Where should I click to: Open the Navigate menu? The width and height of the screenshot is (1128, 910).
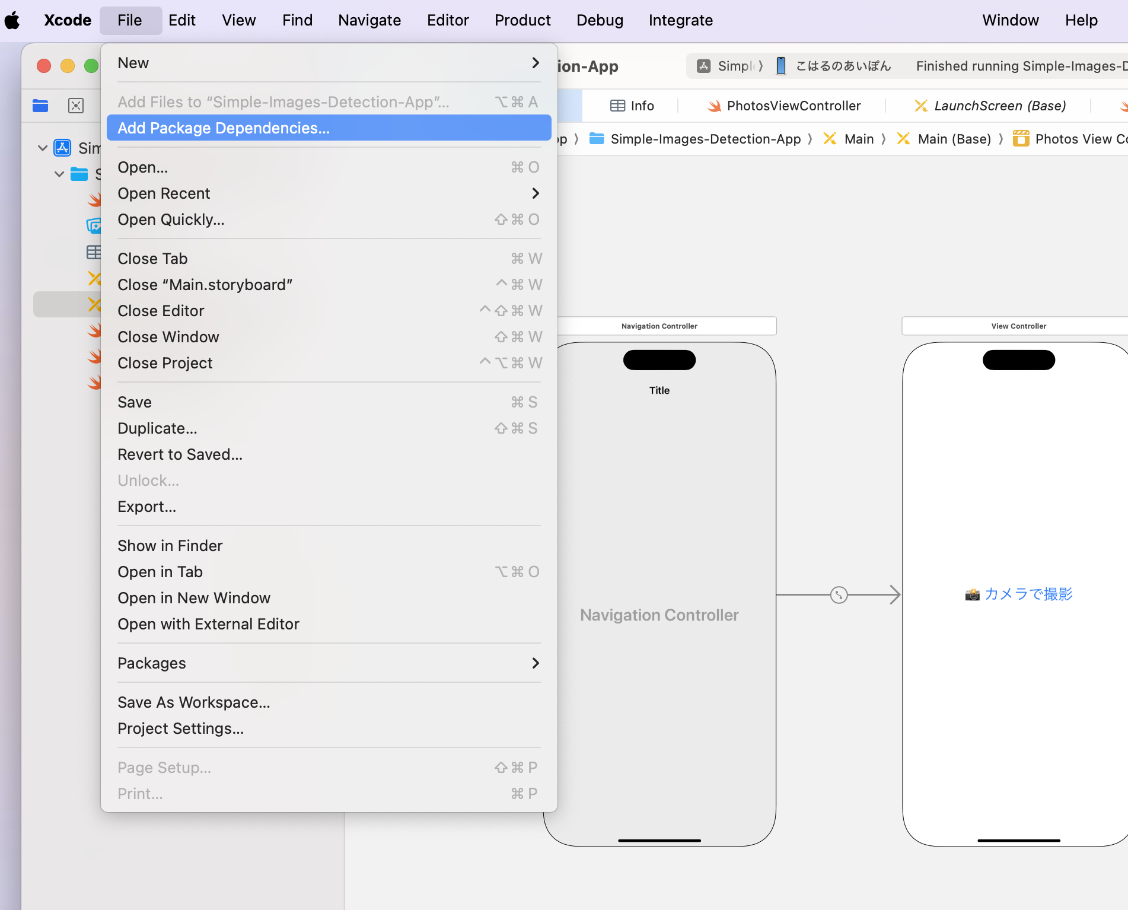coord(369,20)
